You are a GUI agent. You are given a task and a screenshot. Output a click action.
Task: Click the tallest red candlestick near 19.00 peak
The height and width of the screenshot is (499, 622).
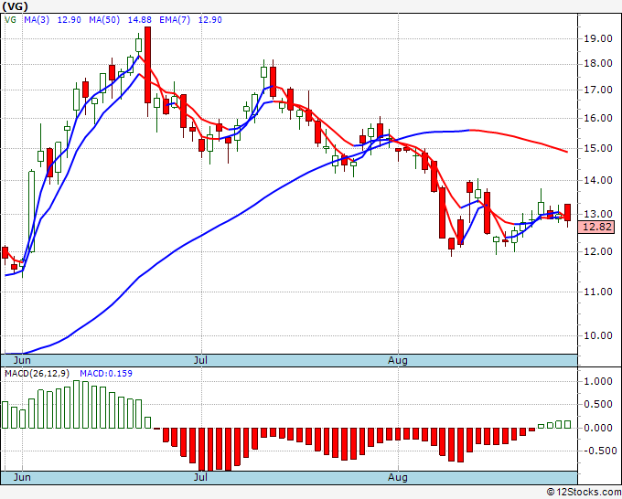[x=147, y=65]
